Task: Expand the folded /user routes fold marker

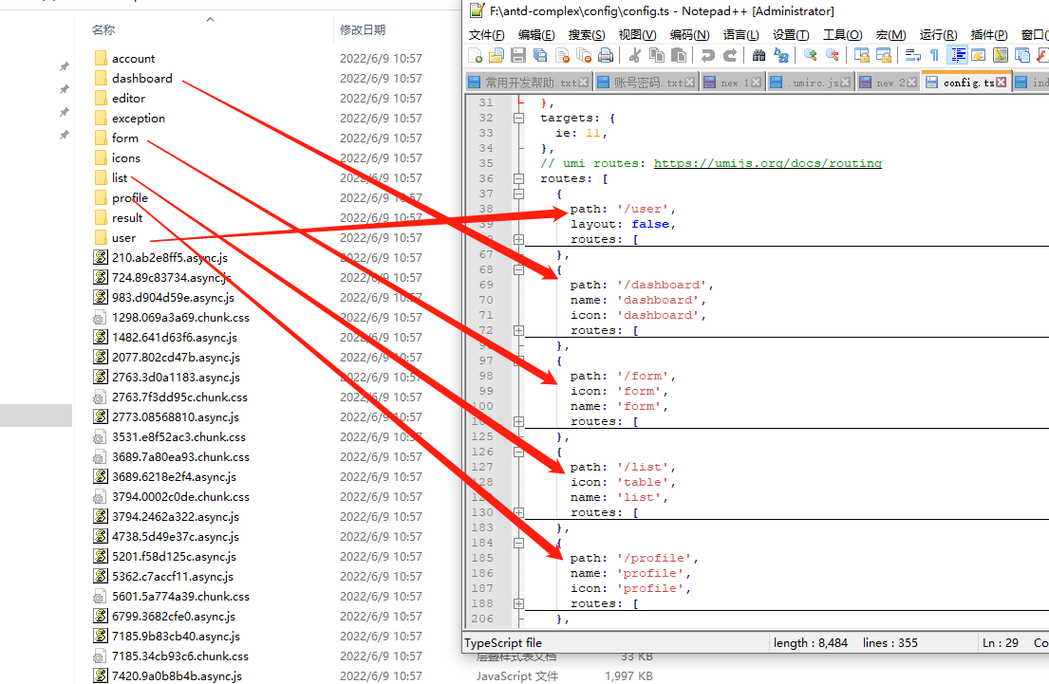Action: tap(518, 239)
